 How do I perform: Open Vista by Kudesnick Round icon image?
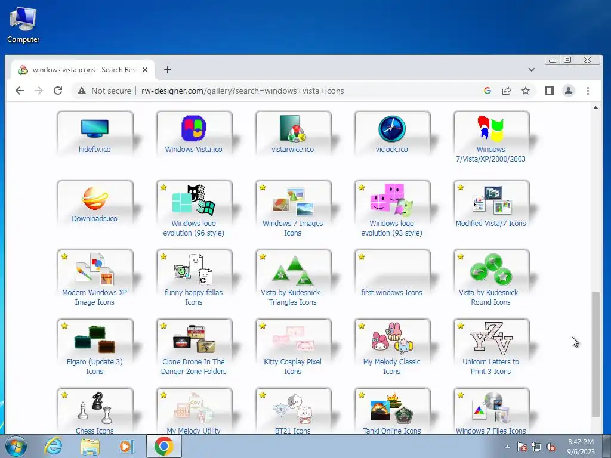click(490, 269)
